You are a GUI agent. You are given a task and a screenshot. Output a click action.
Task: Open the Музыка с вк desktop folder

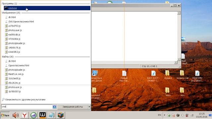click(x=183, y=75)
